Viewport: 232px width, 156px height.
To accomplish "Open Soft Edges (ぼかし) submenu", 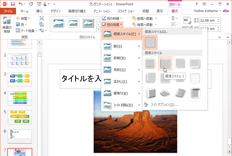I will pos(122,82).
